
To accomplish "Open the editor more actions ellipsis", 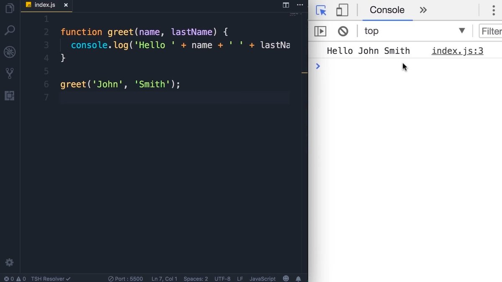I will 300,5.
